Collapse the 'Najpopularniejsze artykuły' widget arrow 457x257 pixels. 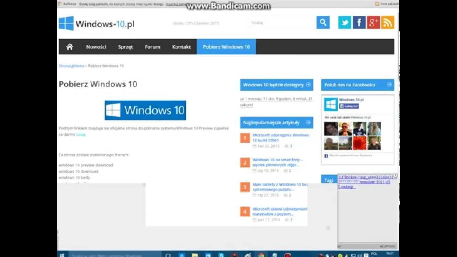point(308,122)
